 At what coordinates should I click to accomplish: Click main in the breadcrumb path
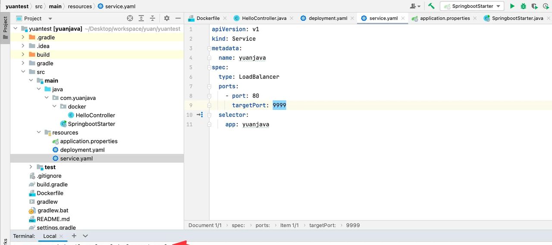tap(55, 6)
